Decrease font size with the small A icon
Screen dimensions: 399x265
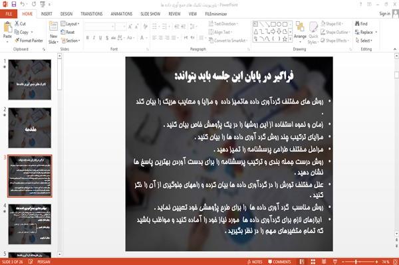pyautogui.click(x=136, y=27)
